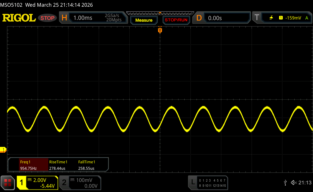313x192 pixels.
Task: Open the delay D offset icon
Action: coord(199,18)
